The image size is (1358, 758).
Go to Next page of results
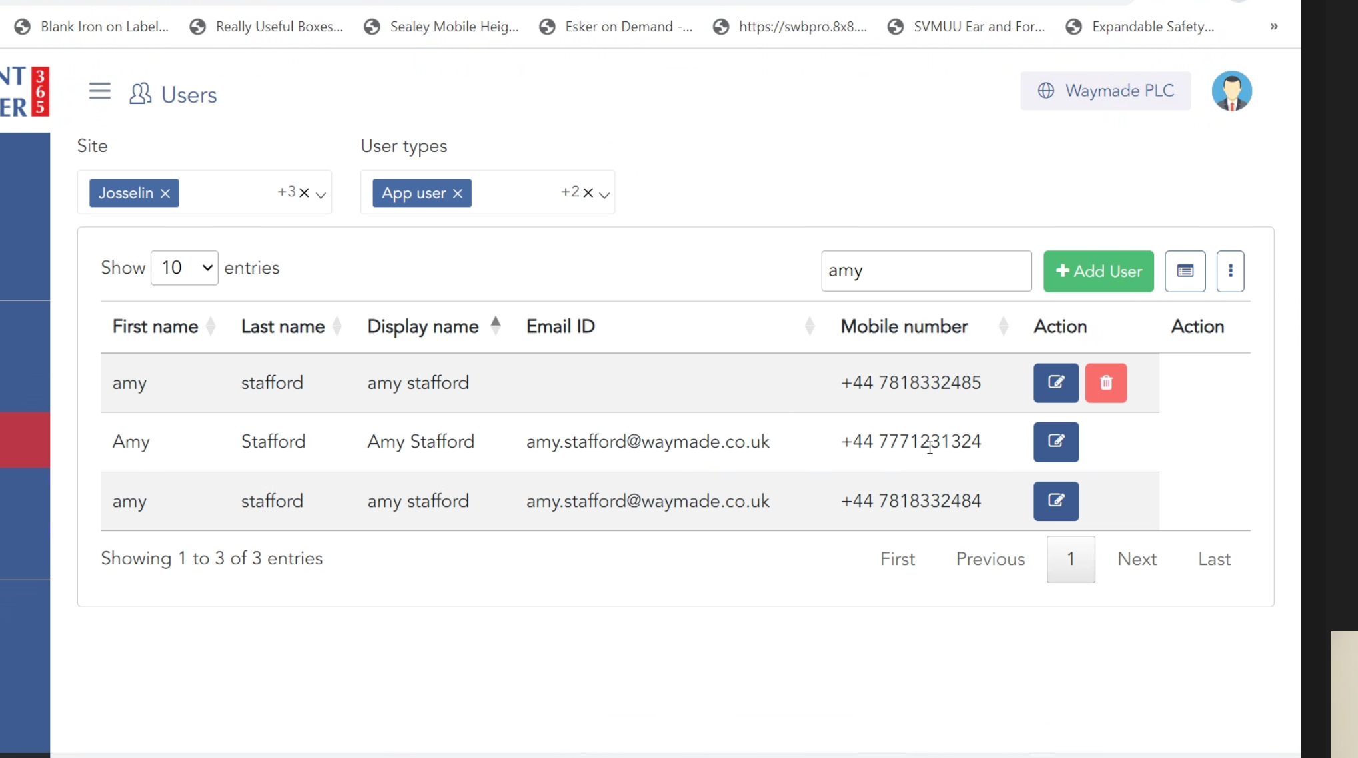point(1137,559)
